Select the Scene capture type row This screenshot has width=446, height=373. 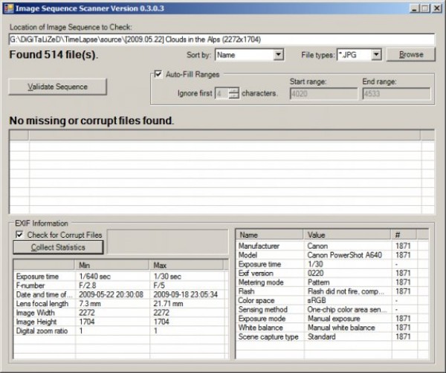pos(332,337)
